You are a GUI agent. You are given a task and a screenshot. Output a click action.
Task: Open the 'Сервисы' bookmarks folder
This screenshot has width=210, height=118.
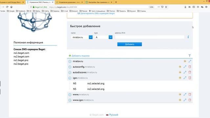click(x=55, y=11)
